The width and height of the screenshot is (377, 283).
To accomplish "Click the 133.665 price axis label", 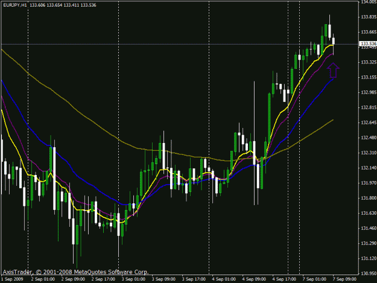I will click(369, 32).
